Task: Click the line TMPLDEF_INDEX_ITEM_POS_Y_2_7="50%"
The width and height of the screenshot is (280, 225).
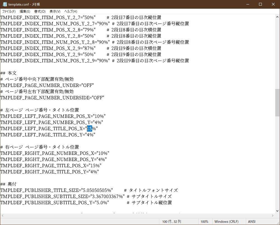Action: pyautogui.click(x=48, y=17)
